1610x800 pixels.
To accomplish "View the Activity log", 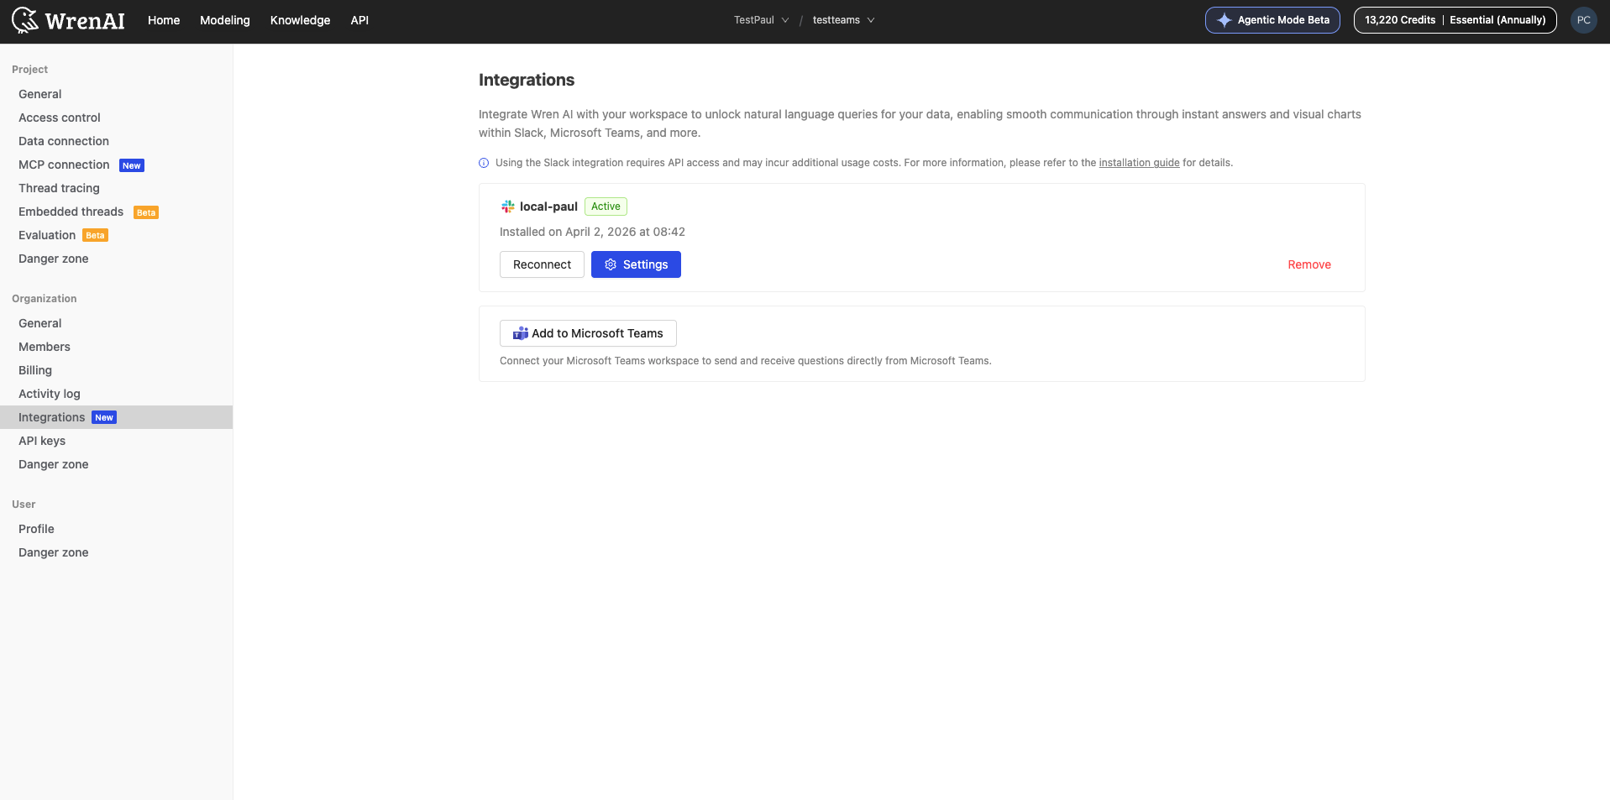I will 116,394.
